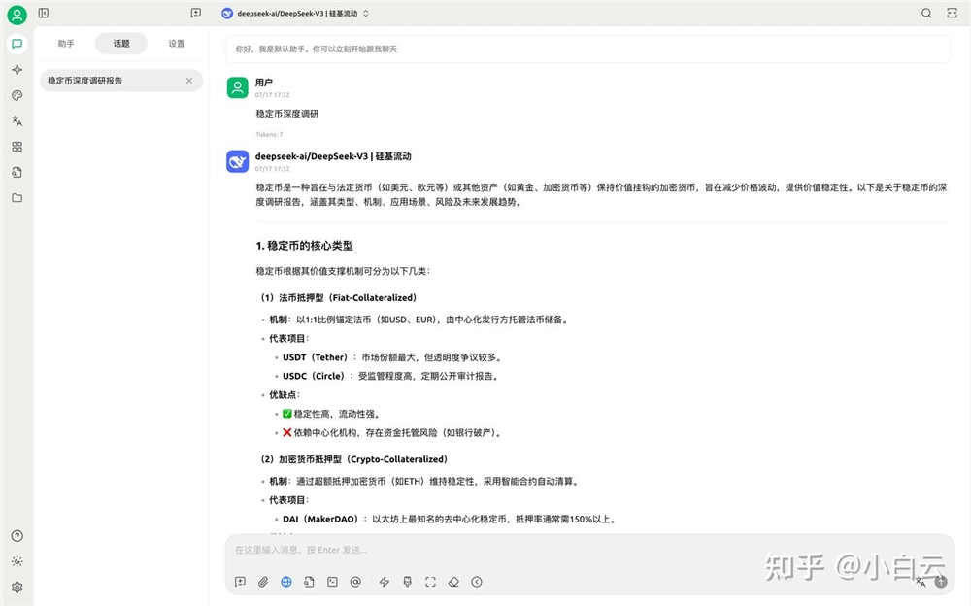Click the green check 稳定性高 line
This screenshot has width=971, height=606.
tap(331, 414)
